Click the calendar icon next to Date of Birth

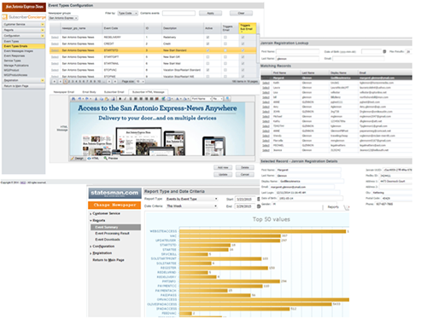[x=384, y=51]
